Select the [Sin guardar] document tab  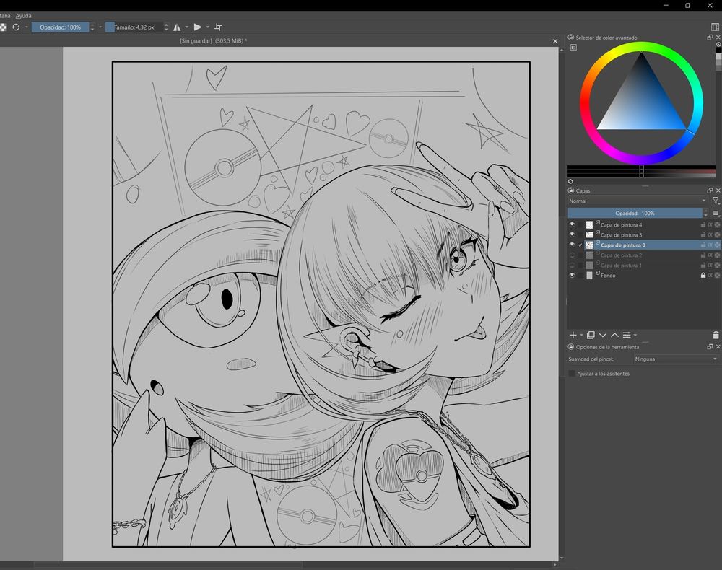pos(213,41)
